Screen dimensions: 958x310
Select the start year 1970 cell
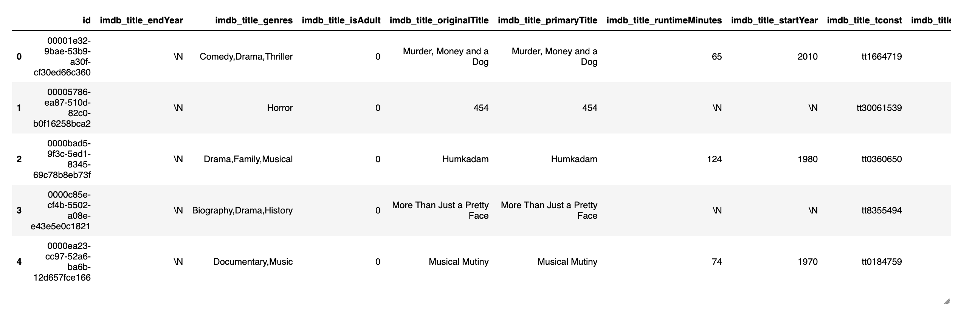click(x=808, y=262)
